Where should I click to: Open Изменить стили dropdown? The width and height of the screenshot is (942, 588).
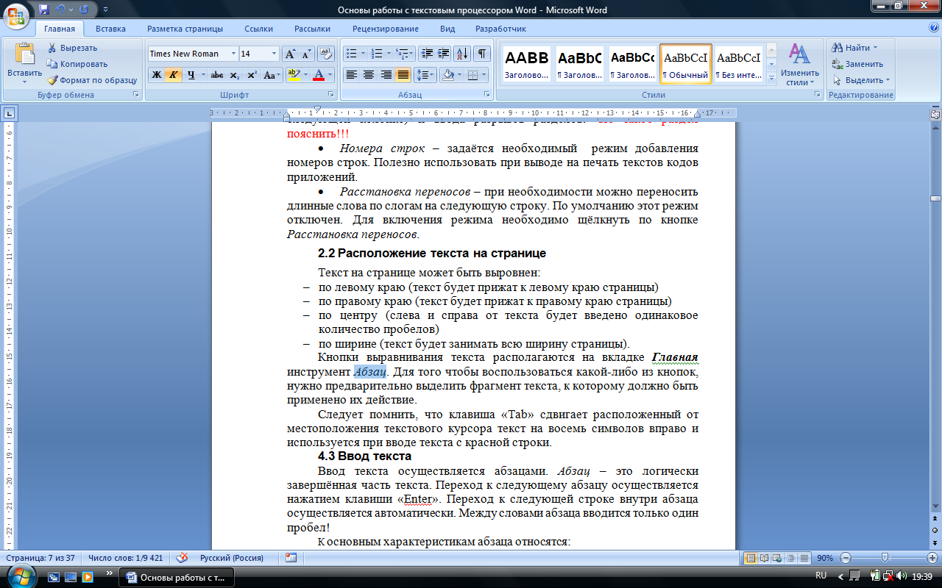tap(800, 65)
